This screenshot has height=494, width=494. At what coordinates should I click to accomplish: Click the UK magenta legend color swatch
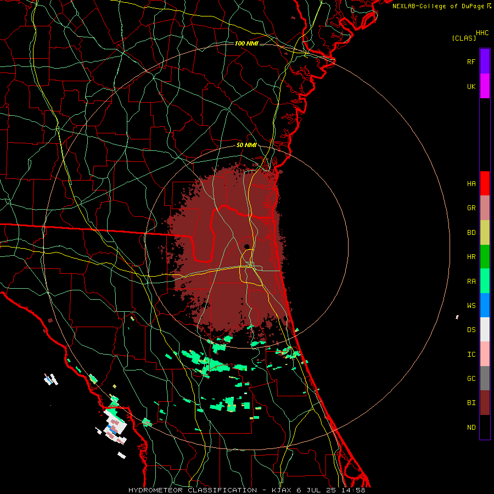[485, 86]
